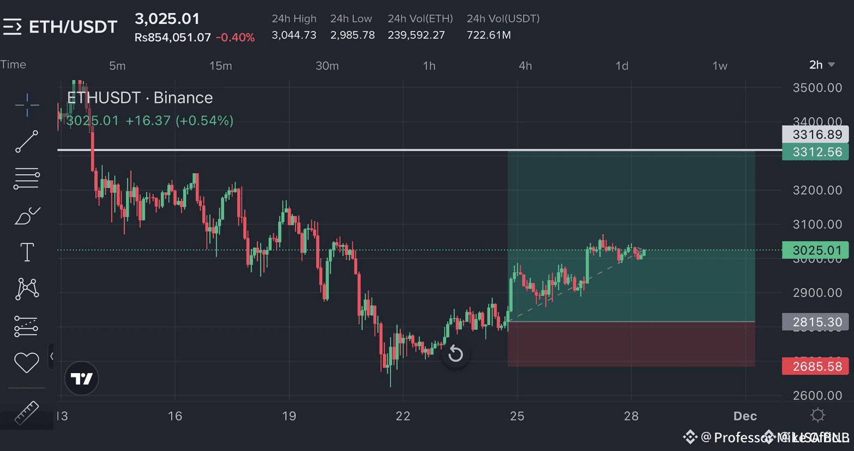Switch to the 15m timeframe
The width and height of the screenshot is (854, 451).
[221, 66]
